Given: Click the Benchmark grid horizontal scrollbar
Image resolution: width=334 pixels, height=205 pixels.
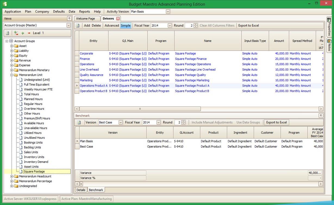Looking at the screenshot, I should coord(81,184).
